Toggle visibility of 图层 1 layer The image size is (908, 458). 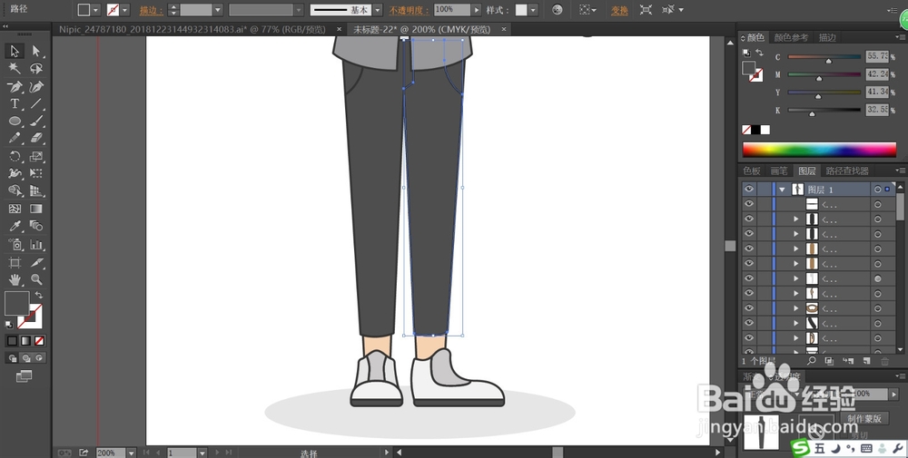pos(749,190)
